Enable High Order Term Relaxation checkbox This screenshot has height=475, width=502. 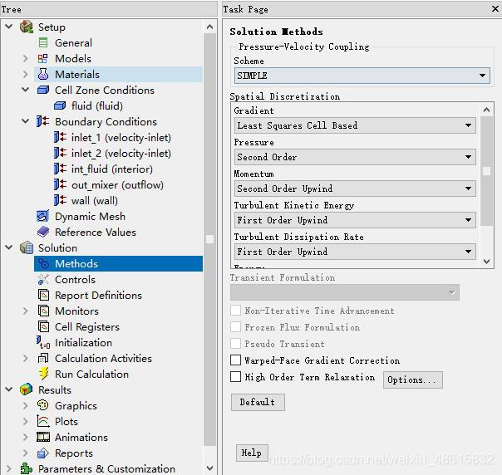click(x=236, y=377)
